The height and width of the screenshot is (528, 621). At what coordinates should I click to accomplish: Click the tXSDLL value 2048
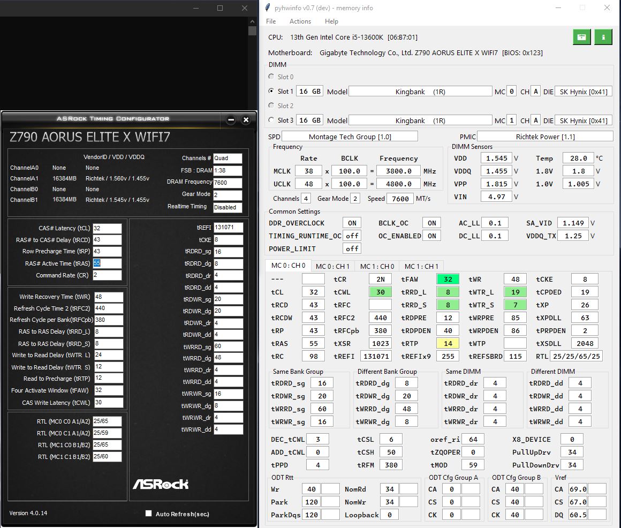coord(585,343)
